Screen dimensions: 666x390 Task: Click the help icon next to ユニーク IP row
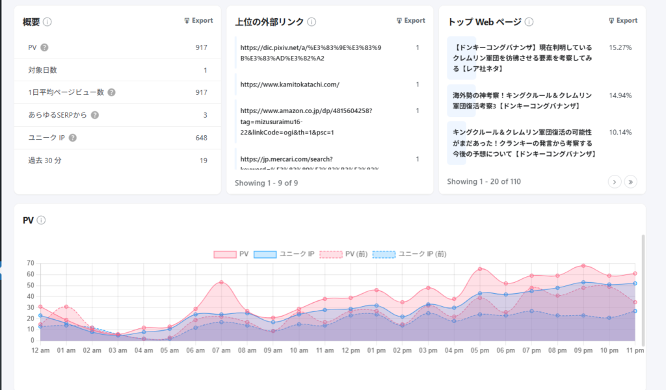click(x=73, y=138)
